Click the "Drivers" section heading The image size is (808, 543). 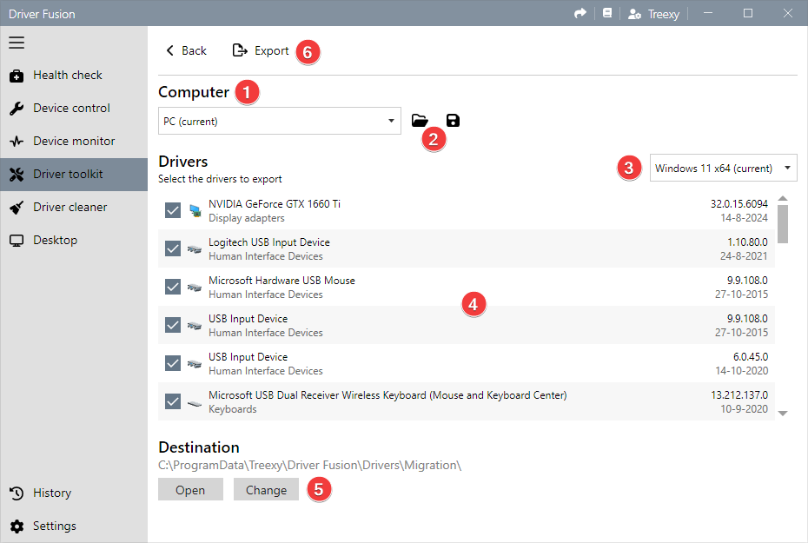point(183,162)
